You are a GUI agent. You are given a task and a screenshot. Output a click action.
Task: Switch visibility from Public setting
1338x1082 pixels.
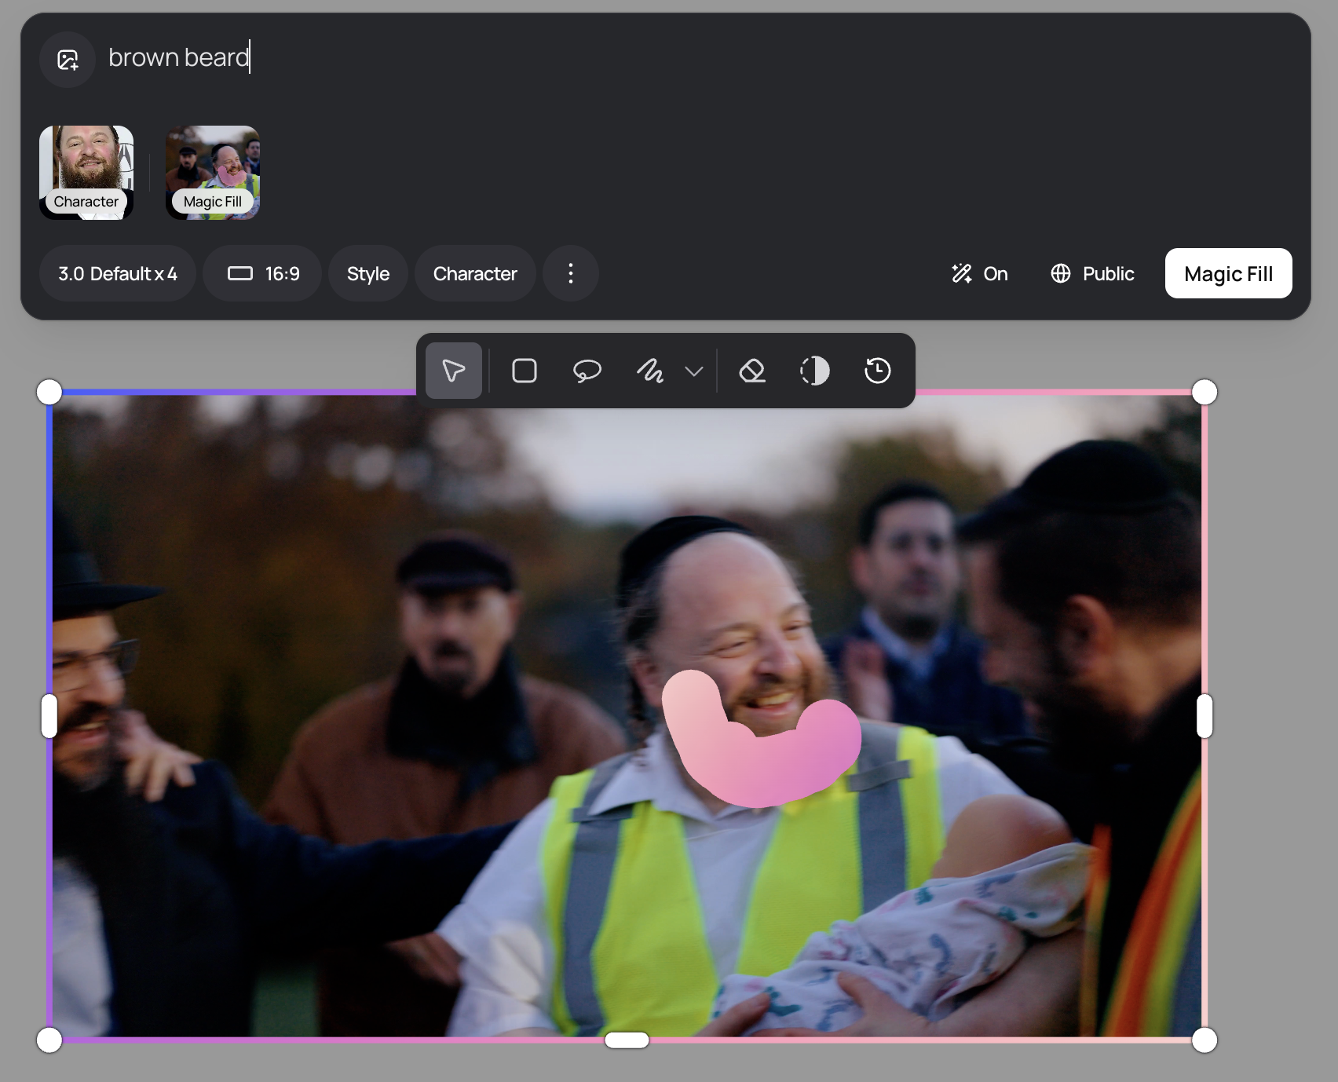click(1091, 273)
